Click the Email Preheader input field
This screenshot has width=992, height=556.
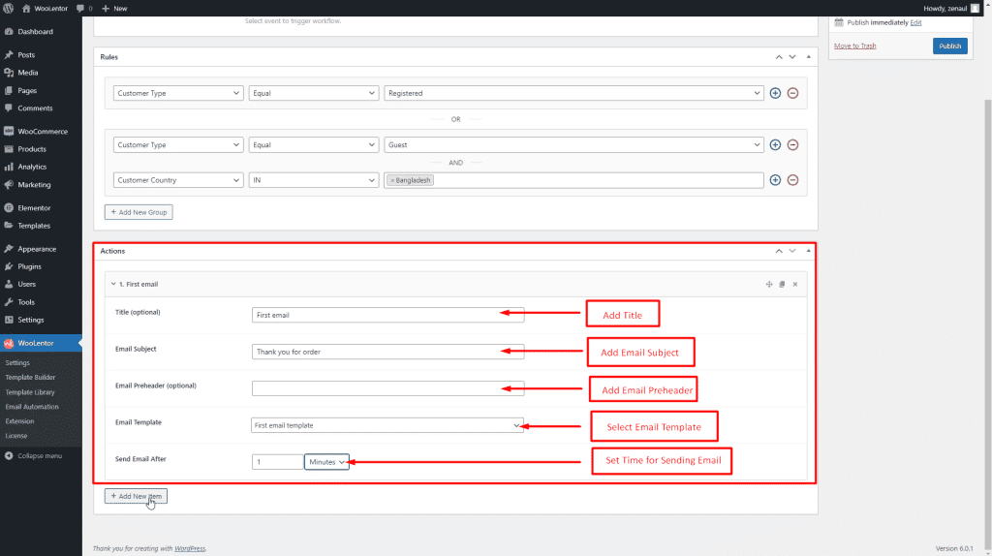[387, 388]
